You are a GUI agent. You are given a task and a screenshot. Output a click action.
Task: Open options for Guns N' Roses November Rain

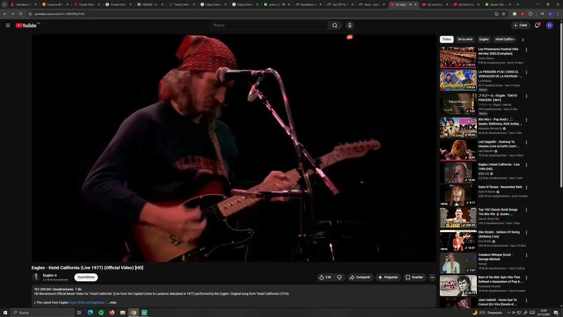[526, 188]
